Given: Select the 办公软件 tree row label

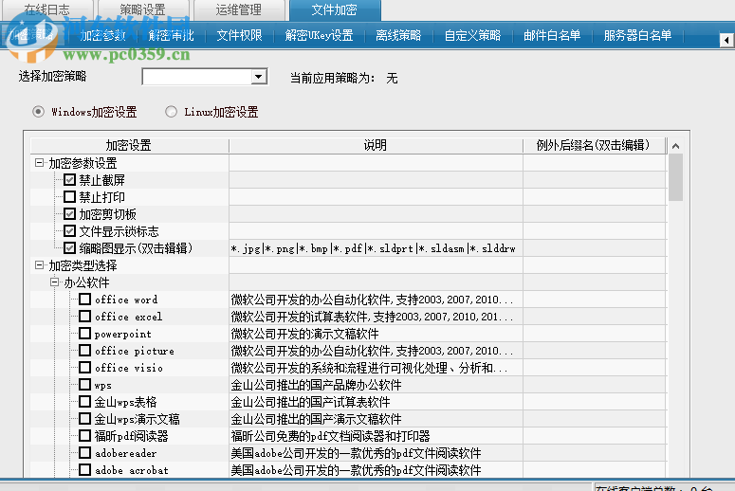Looking at the screenshot, I should click(86, 282).
